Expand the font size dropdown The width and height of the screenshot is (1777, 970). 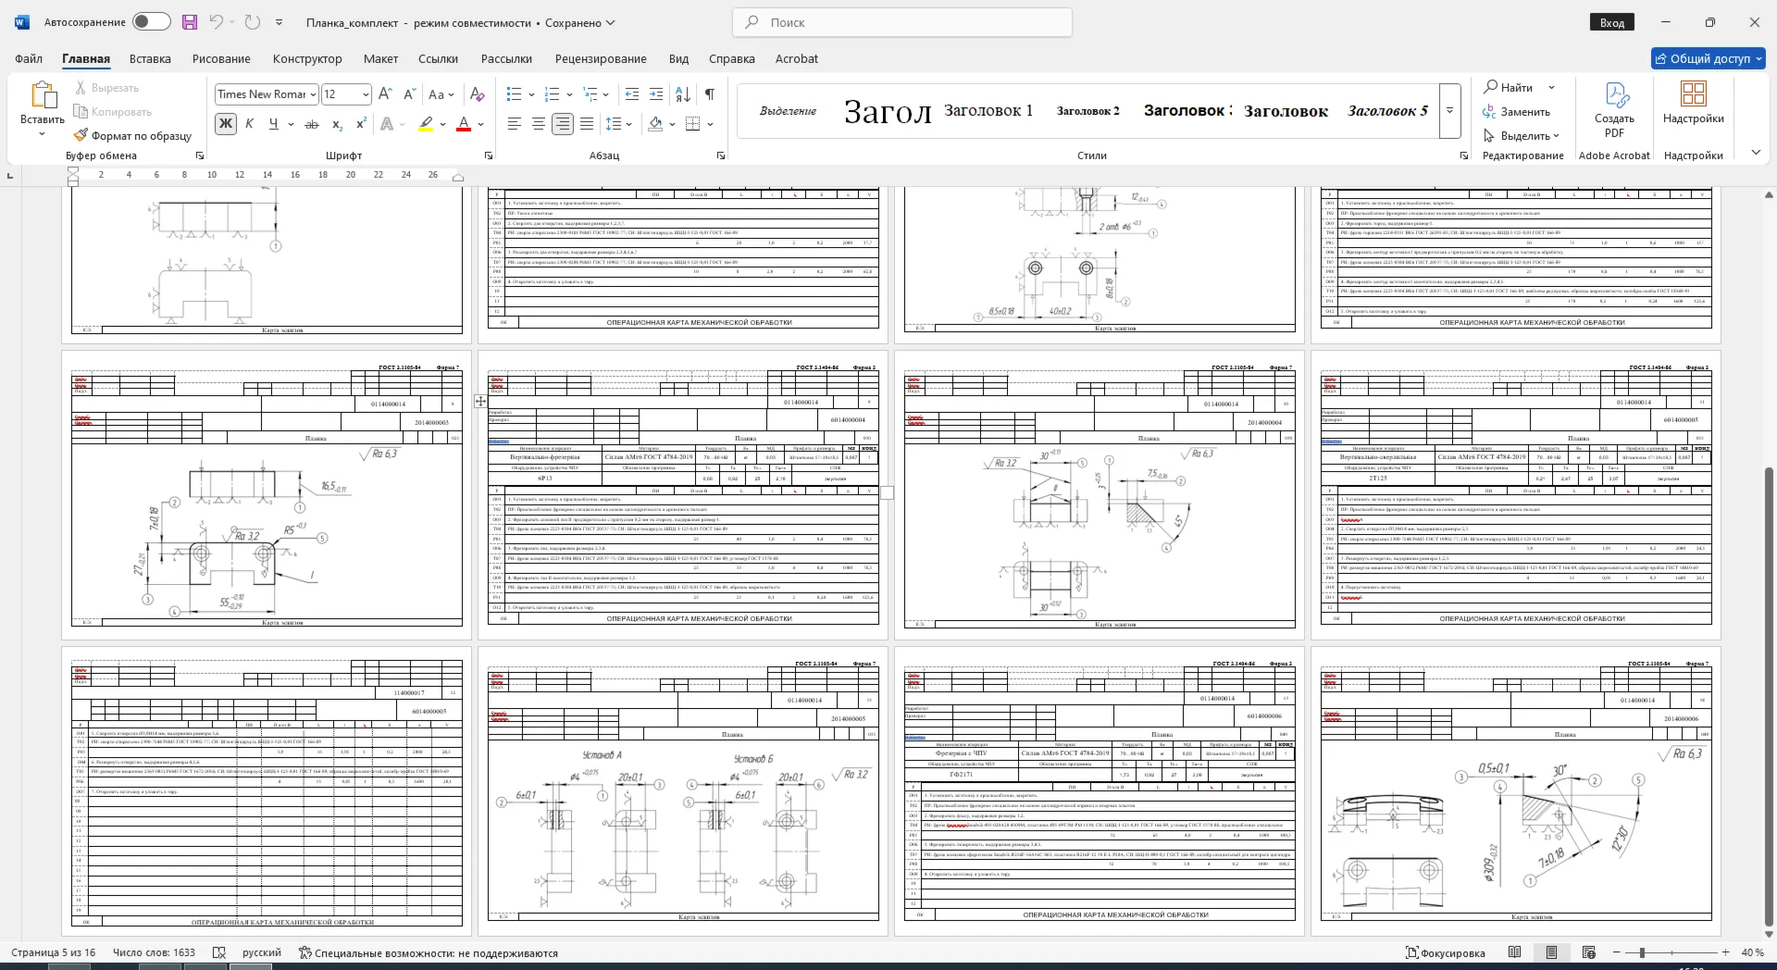click(366, 94)
